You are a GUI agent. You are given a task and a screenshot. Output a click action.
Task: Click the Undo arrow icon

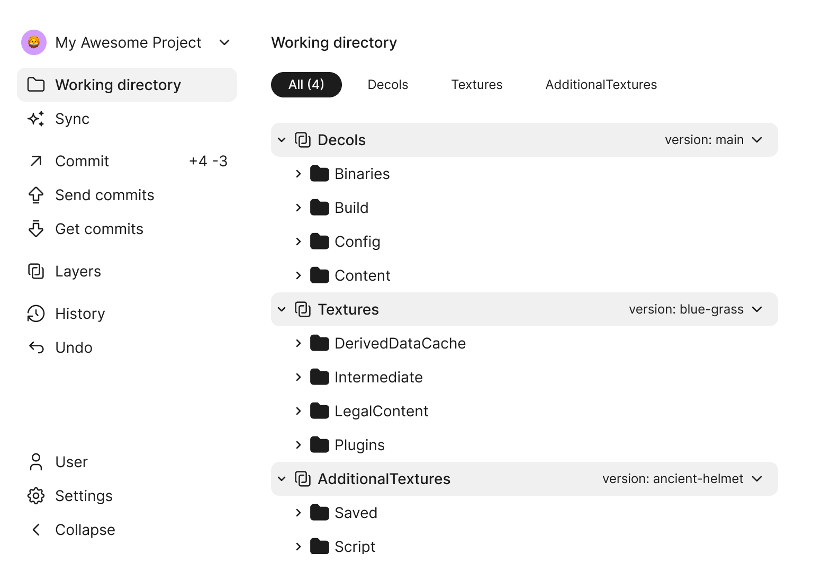pos(35,347)
